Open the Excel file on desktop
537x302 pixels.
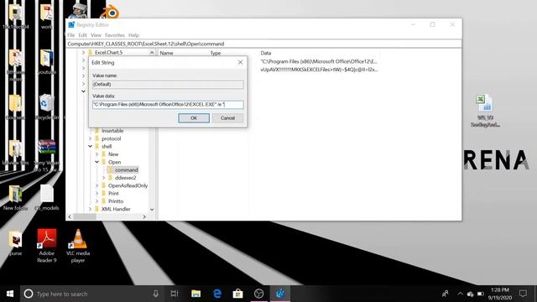485,110
